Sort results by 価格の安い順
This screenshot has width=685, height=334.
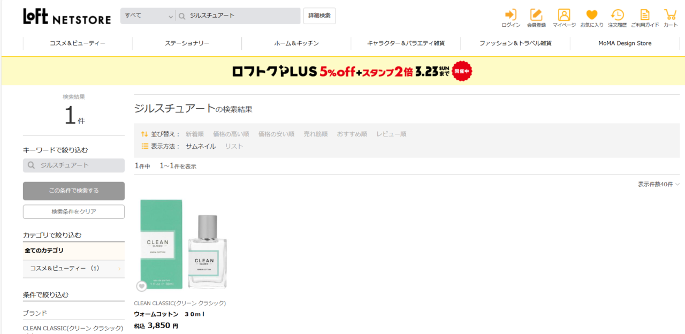tap(276, 134)
